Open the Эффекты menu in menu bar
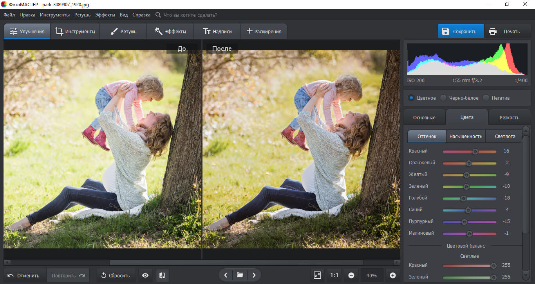Viewport: 535px width, 284px height. tap(105, 15)
